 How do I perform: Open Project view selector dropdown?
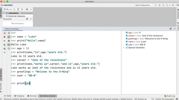point(8,9)
